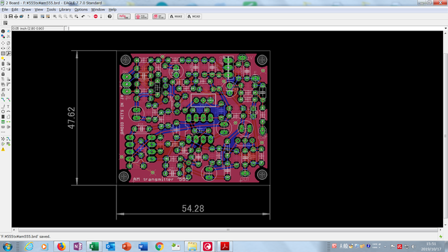Image resolution: width=448 pixels, height=252 pixels.
Task: Open the Draw menu
Action: pos(26,10)
